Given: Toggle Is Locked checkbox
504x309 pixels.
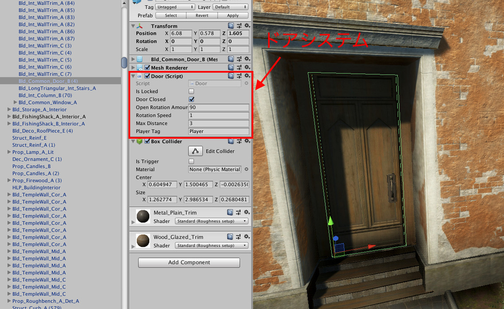Looking at the screenshot, I should (x=191, y=91).
